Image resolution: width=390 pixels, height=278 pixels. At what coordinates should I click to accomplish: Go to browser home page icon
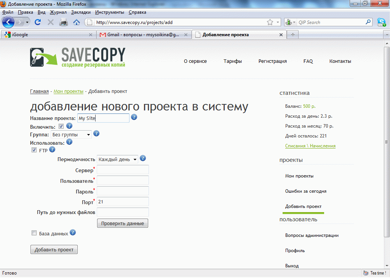point(77,22)
